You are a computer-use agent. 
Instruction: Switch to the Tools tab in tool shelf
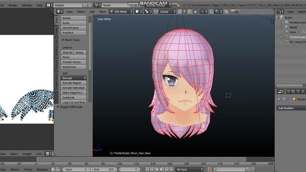pyautogui.click(x=56, y=20)
